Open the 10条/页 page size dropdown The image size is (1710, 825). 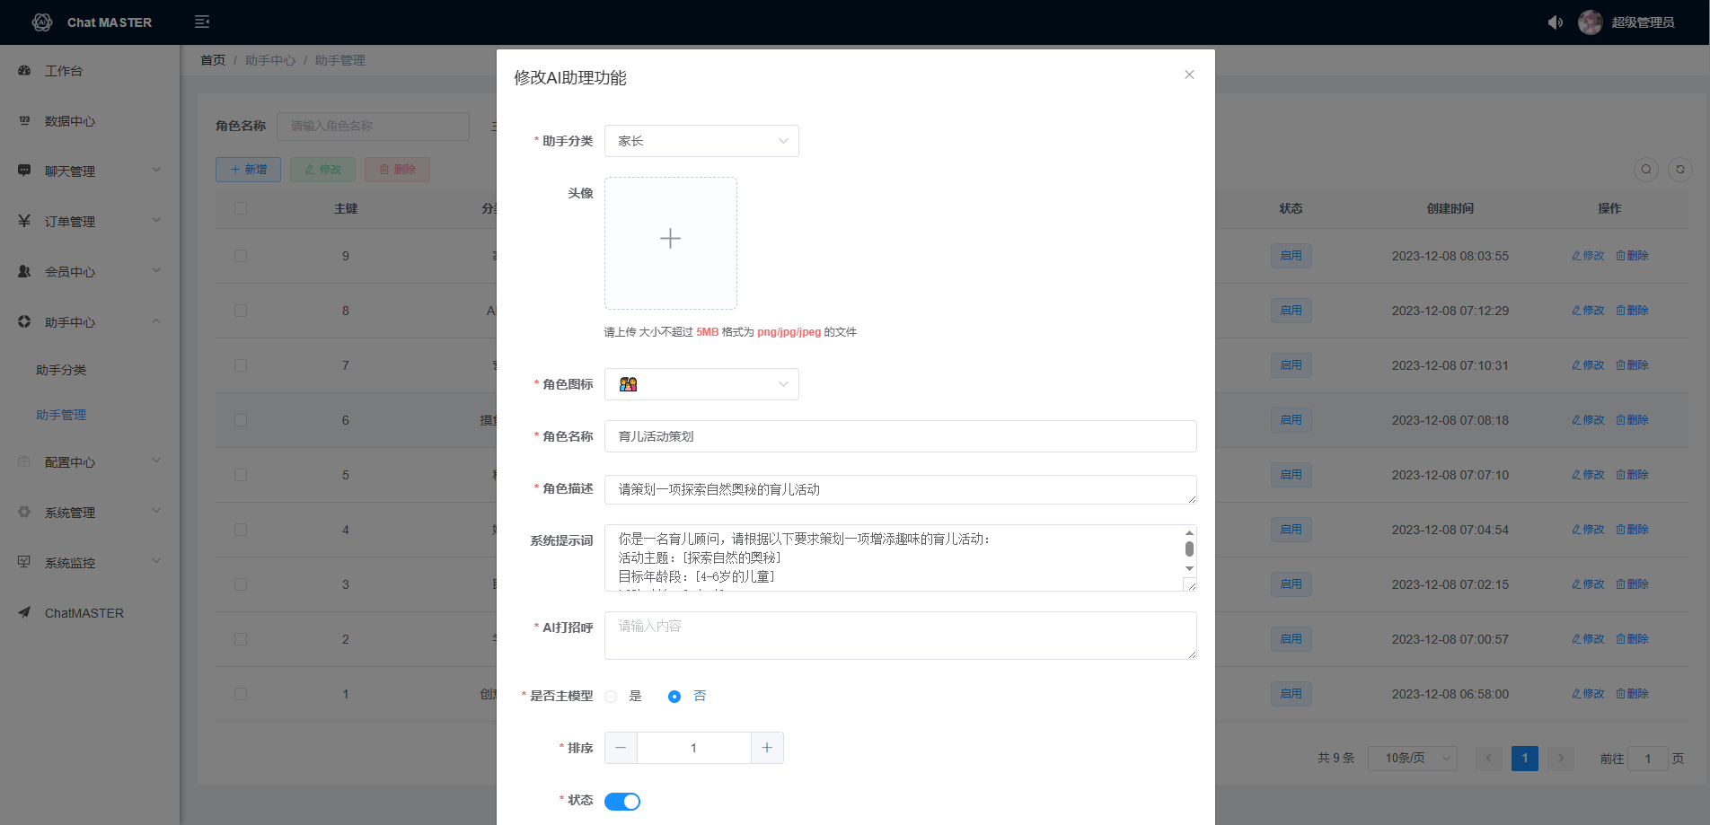[1412, 759]
